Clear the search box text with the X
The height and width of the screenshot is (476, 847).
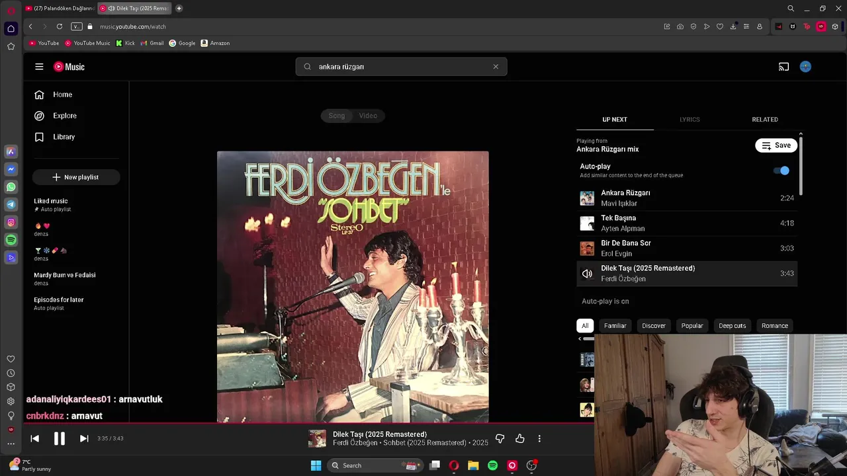point(496,67)
